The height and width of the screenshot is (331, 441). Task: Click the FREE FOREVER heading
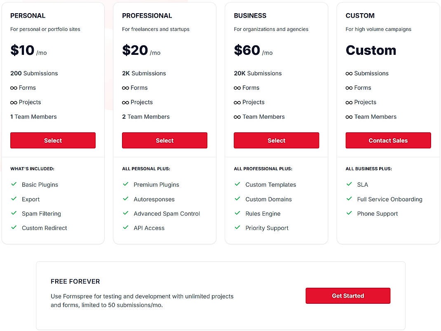click(75, 281)
